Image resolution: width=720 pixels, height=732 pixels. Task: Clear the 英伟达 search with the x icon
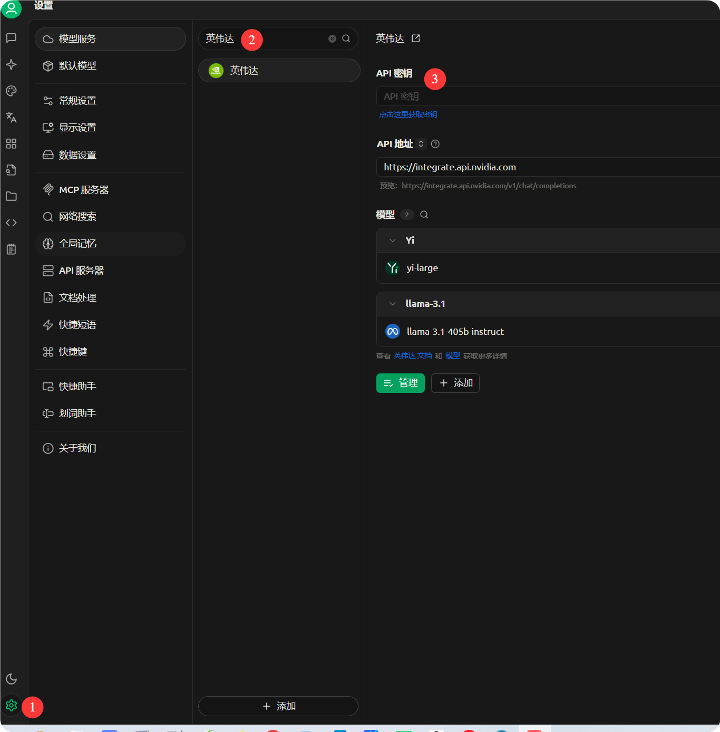click(x=332, y=38)
